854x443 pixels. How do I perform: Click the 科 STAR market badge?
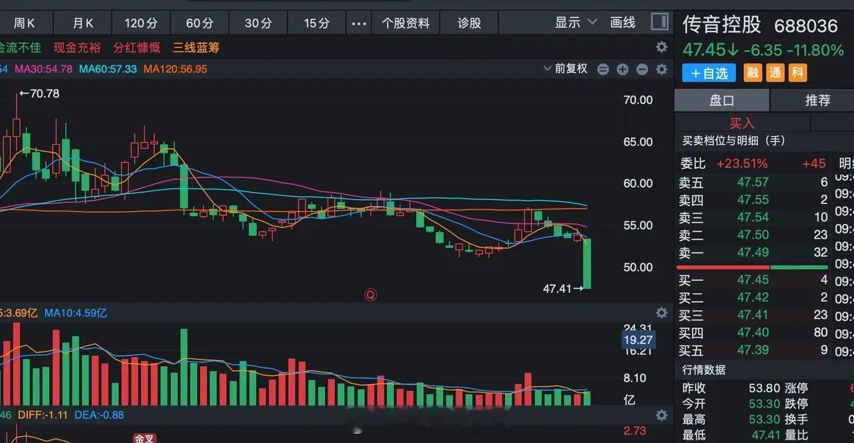798,73
